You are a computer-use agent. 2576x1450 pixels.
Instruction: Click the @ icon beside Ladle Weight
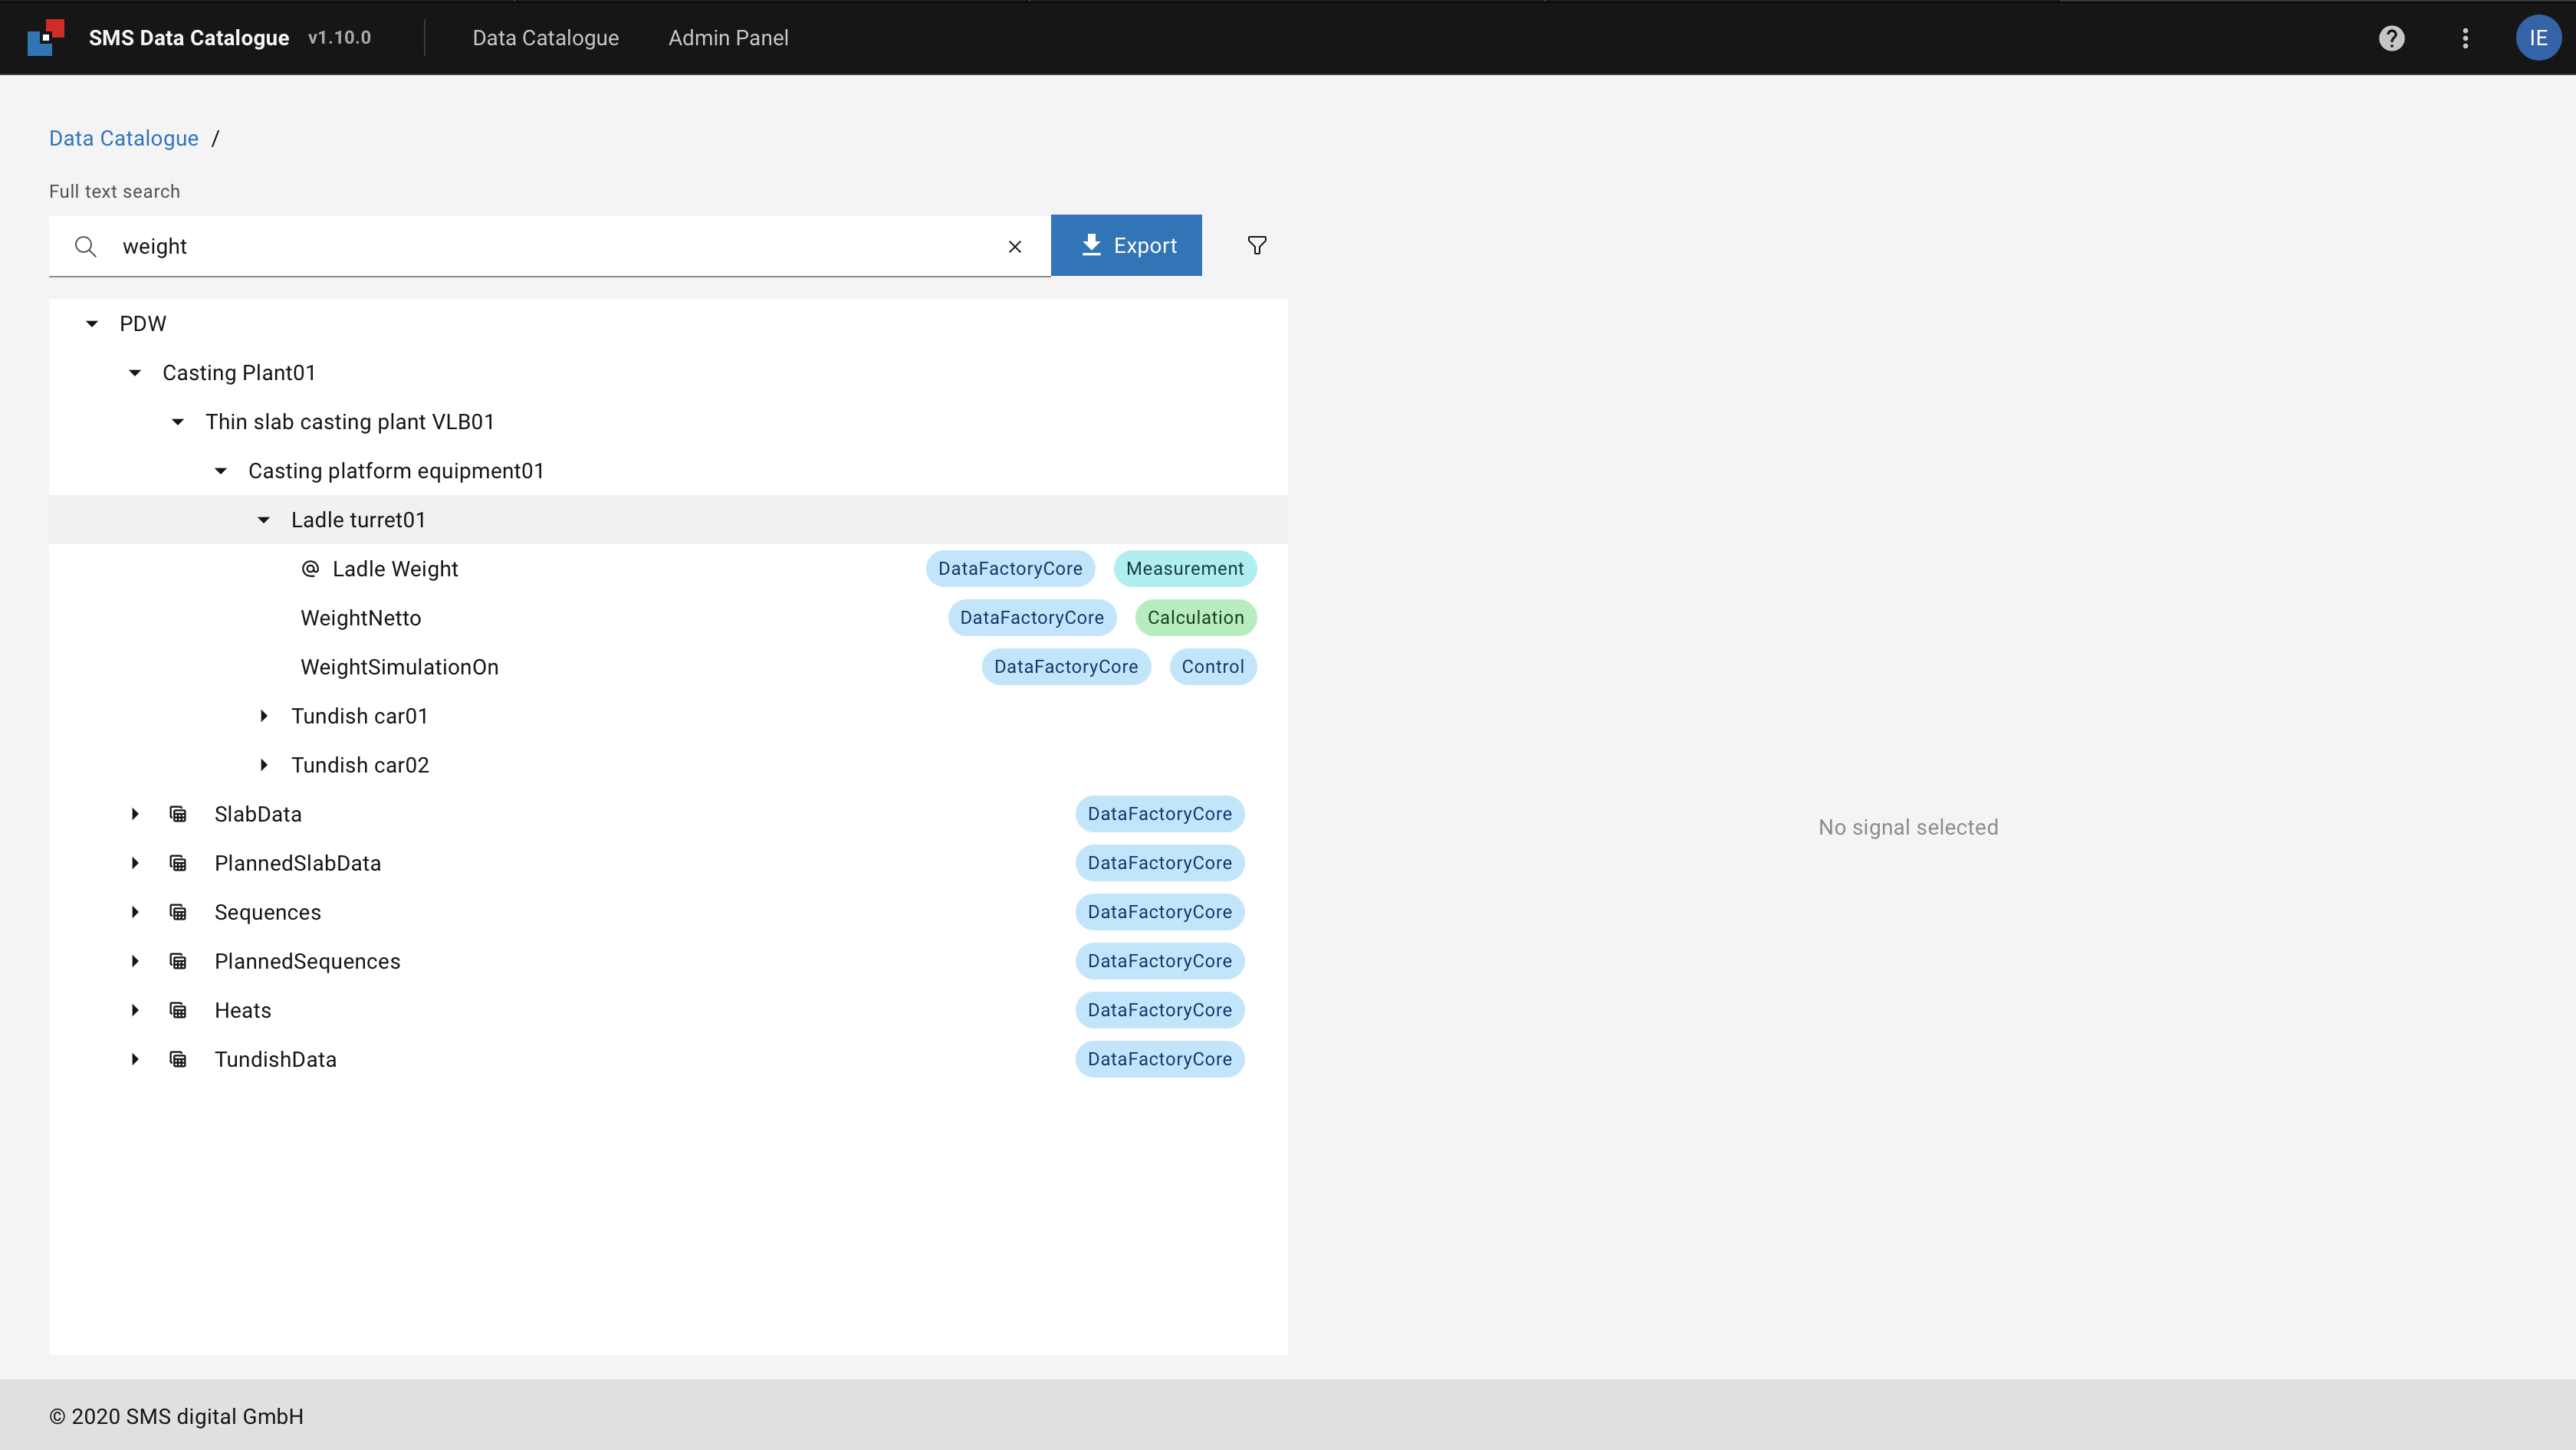[x=310, y=569]
